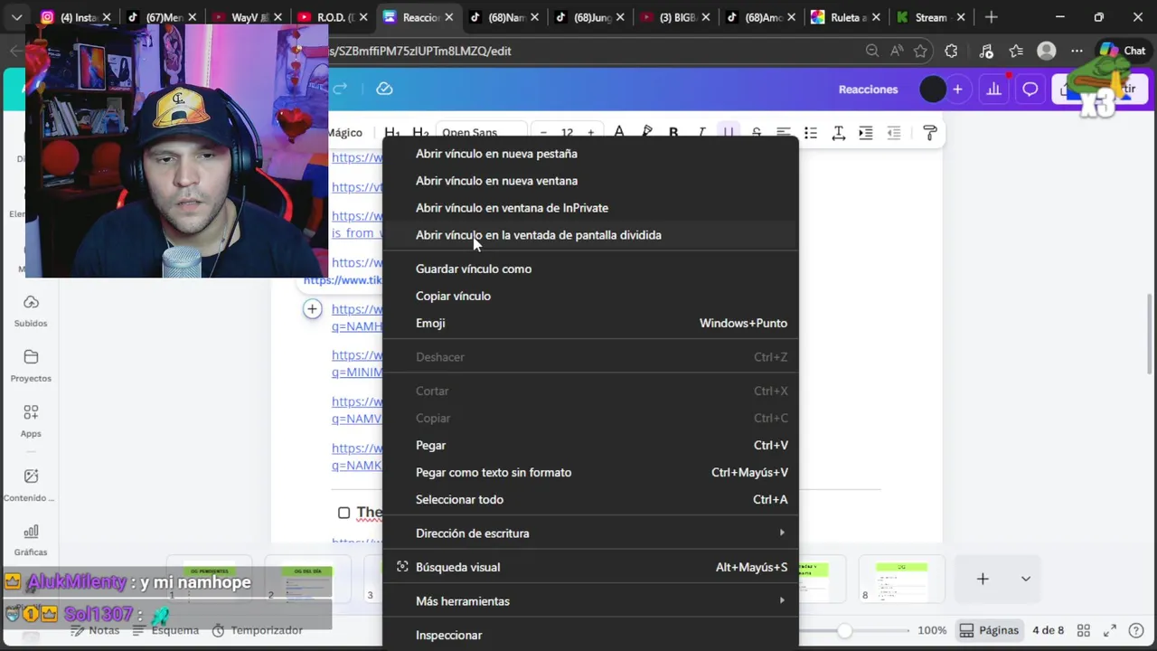Select the highlighter color tool
The image size is (1157, 651).
coord(646,132)
